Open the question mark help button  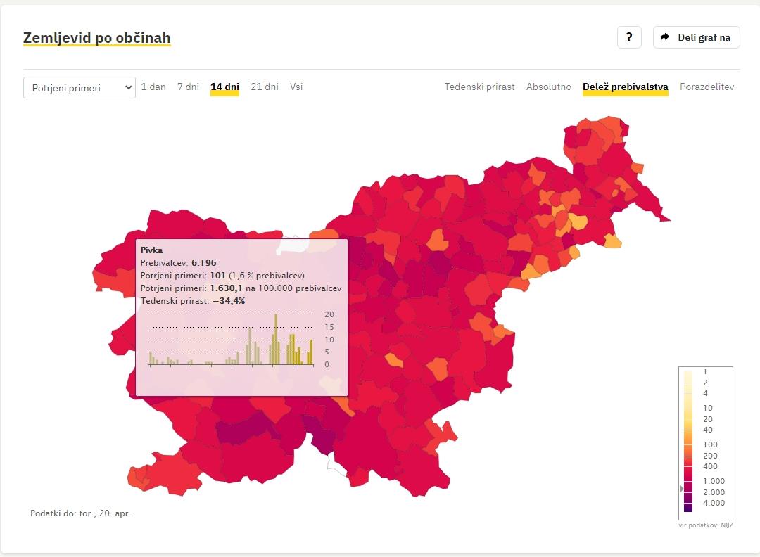[x=629, y=37]
